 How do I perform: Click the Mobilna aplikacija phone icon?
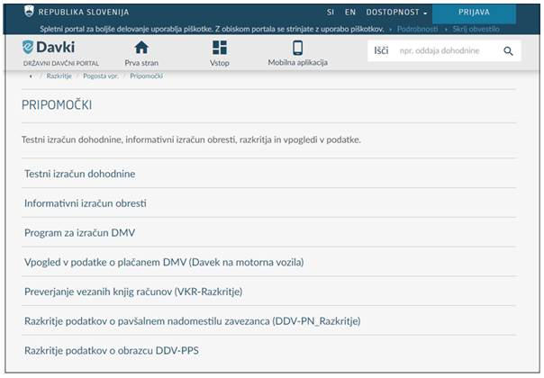tap(297, 48)
